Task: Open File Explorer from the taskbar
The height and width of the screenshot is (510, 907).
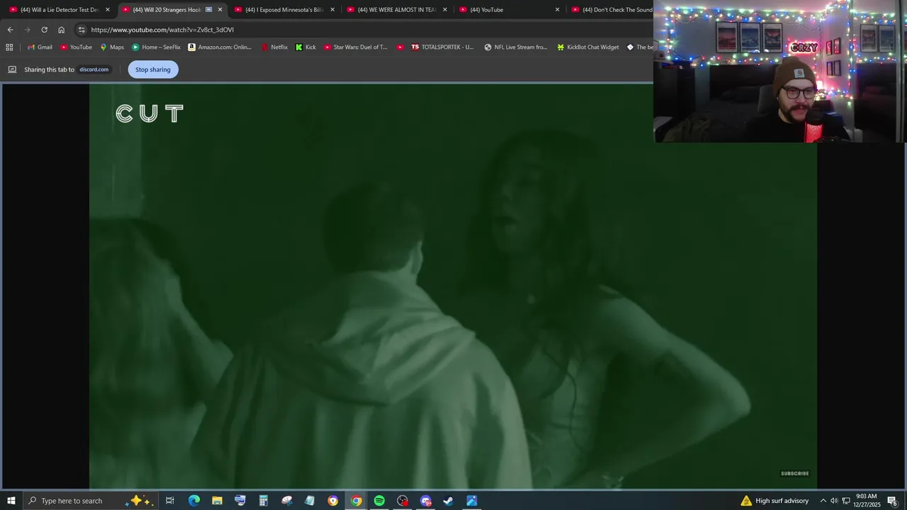Action: [217, 501]
